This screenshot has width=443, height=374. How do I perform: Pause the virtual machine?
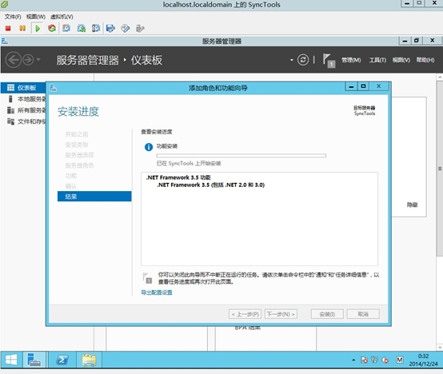[22, 28]
